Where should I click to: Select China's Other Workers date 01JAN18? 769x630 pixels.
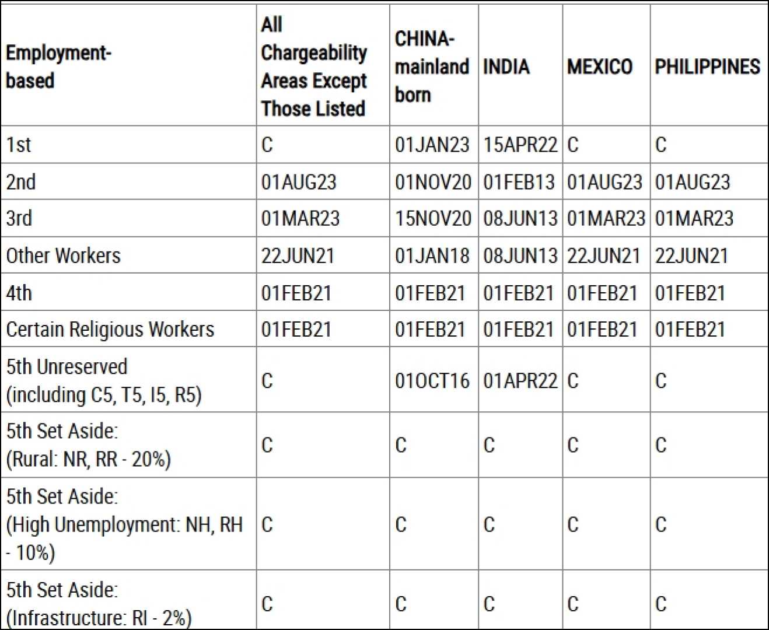point(432,256)
